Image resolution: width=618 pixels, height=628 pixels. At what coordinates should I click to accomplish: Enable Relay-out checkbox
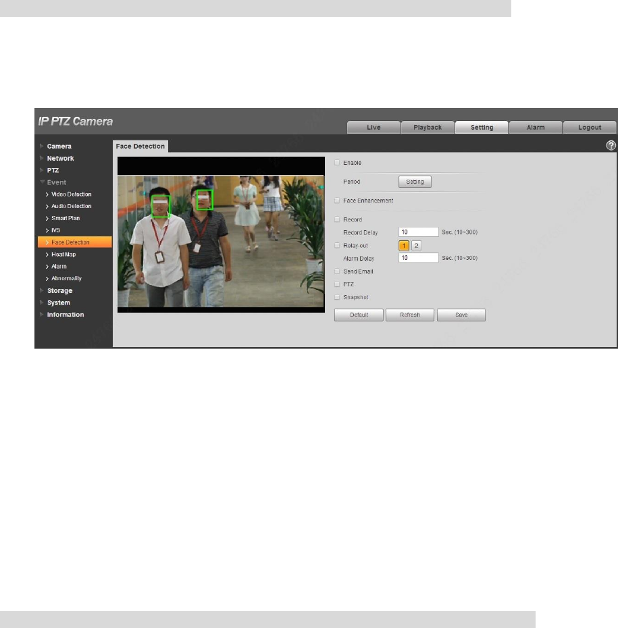pos(337,246)
